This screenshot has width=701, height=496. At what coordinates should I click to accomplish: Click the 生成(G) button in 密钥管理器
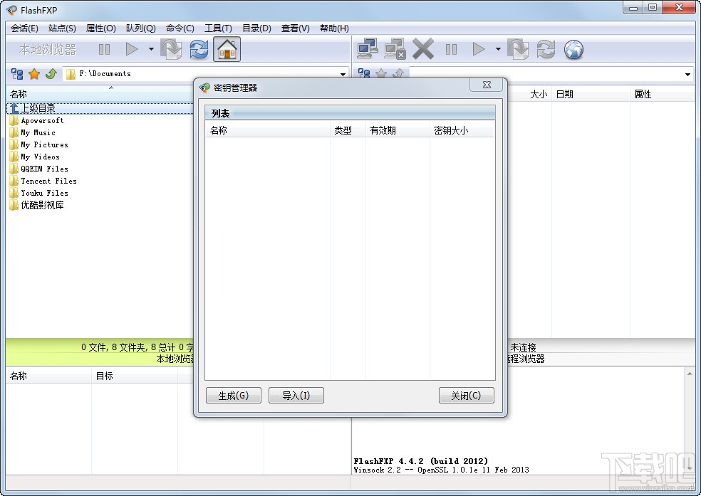pos(233,395)
